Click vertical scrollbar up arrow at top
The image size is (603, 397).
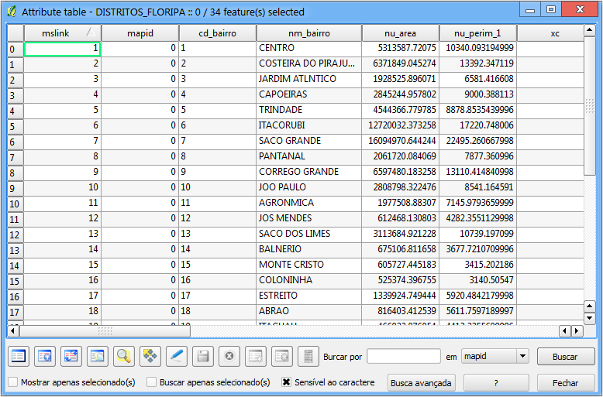point(590,30)
